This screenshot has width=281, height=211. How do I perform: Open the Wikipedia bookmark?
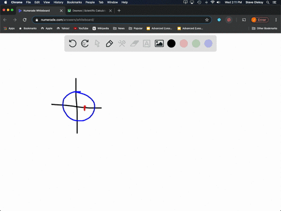coord(101,28)
